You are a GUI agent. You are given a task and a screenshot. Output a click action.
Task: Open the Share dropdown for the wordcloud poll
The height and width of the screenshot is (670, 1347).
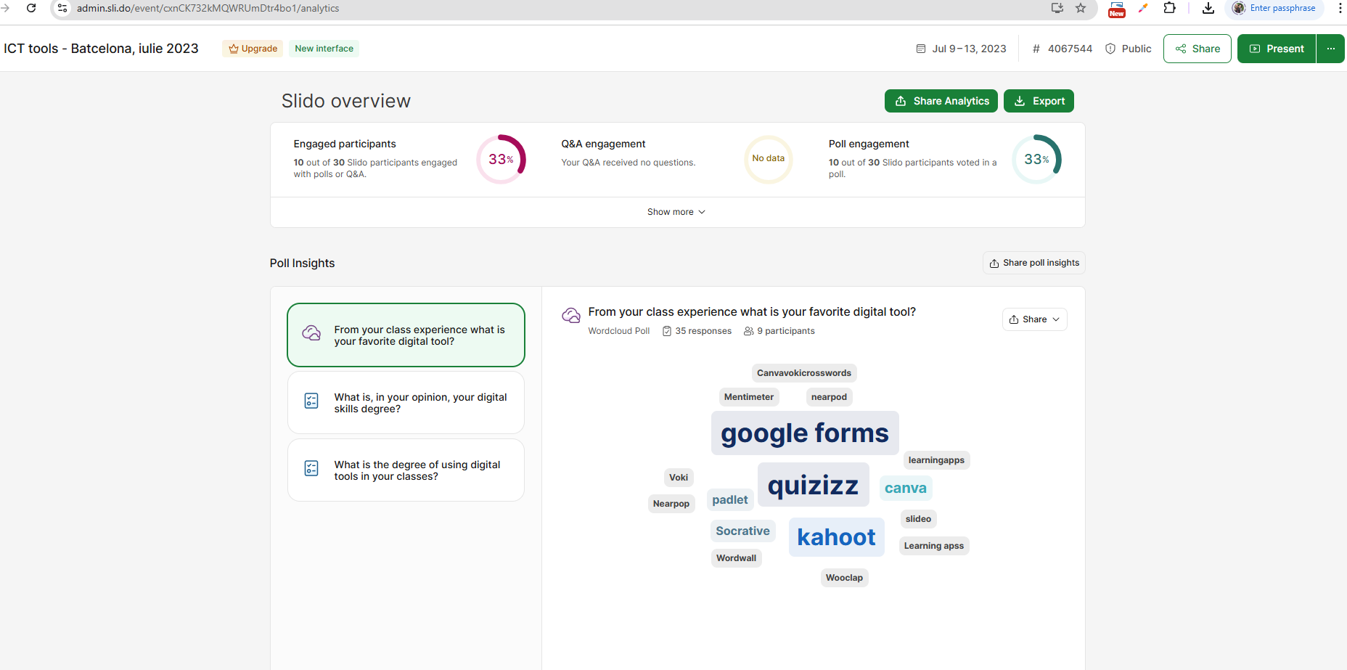tap(1034, 319)
